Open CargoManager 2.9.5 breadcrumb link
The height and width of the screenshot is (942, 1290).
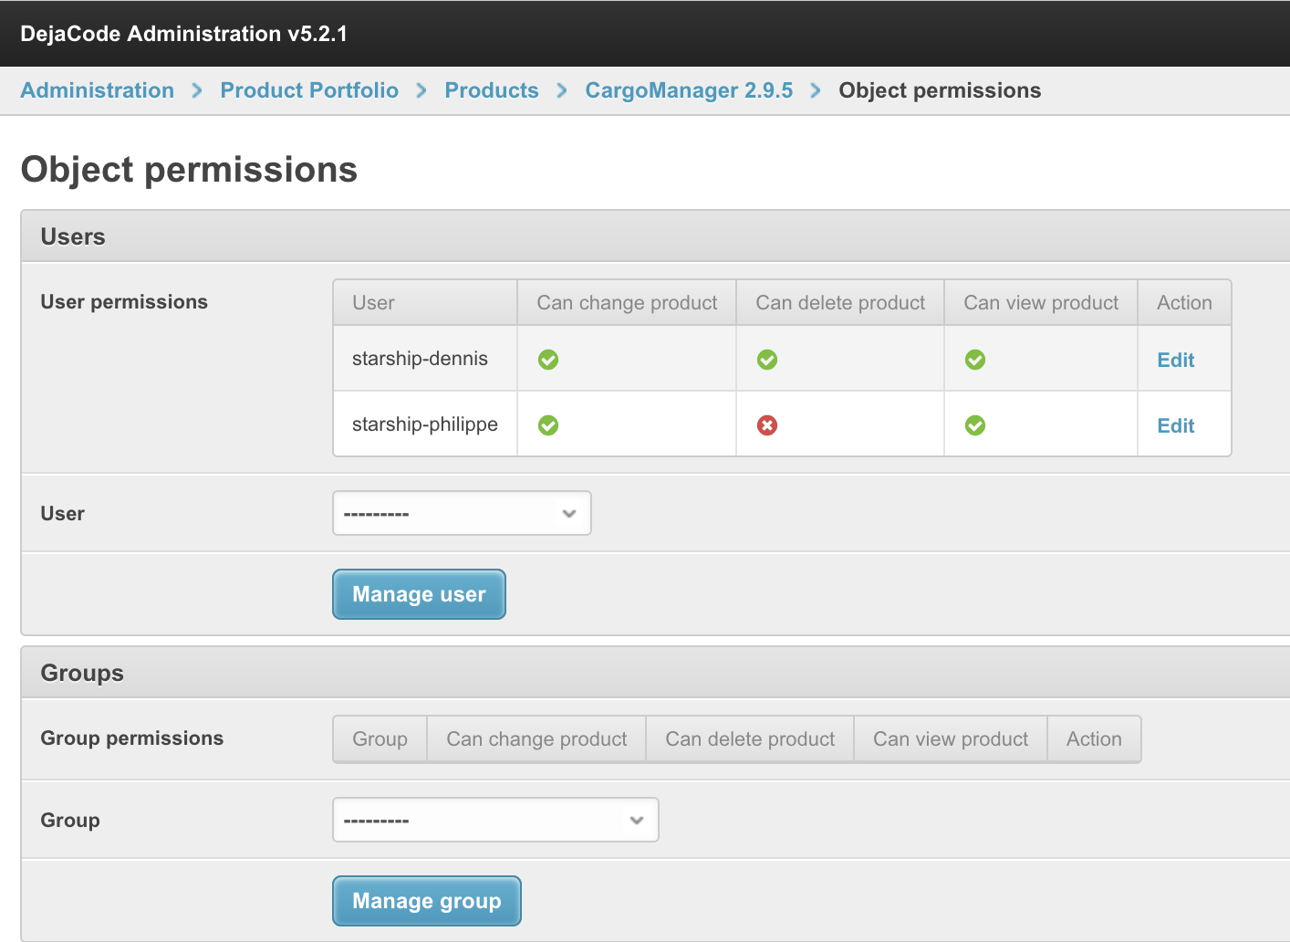tap(689, 90)
